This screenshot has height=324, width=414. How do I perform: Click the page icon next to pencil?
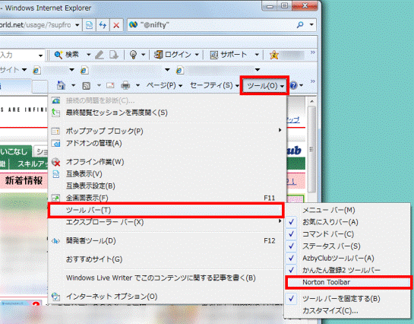tap(113, 55)
